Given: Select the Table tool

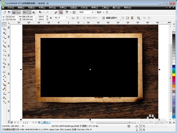Looking at the screenshot, I should pyautogui.click(x=4, y=72).
